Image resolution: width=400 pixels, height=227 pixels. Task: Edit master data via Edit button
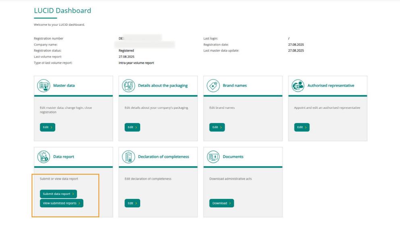tap(48, 127)
